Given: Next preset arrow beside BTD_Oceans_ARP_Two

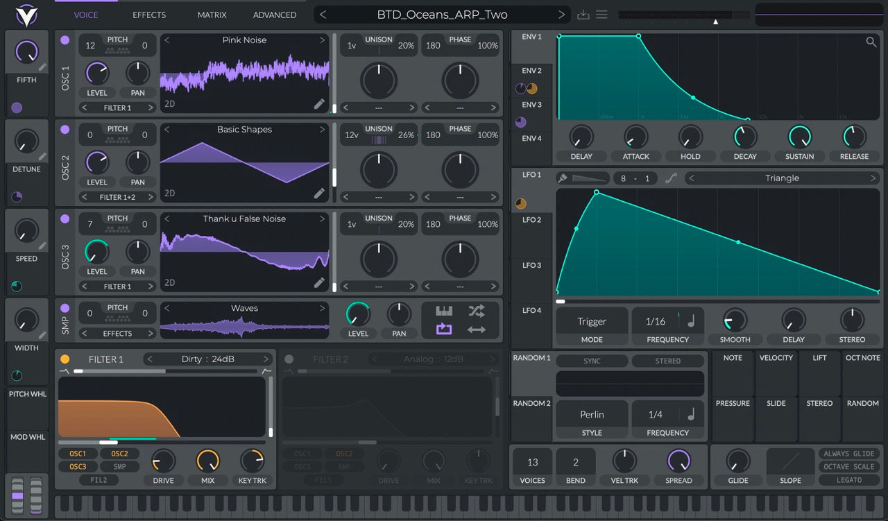Looking at the screenshot, I should (562, 15).
